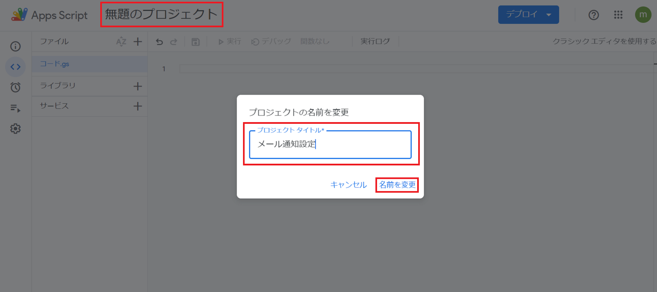Open the Overview info icon in sidebar

tap(15, 46)
